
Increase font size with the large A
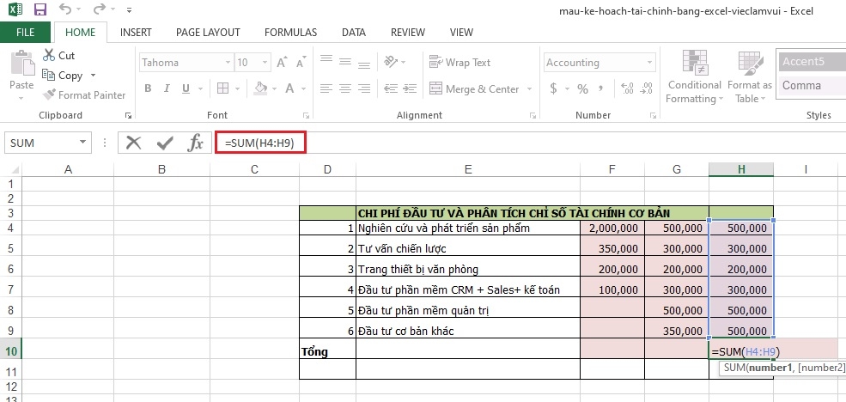point(282,63)
